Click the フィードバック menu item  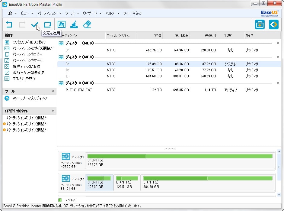(132, 13)
